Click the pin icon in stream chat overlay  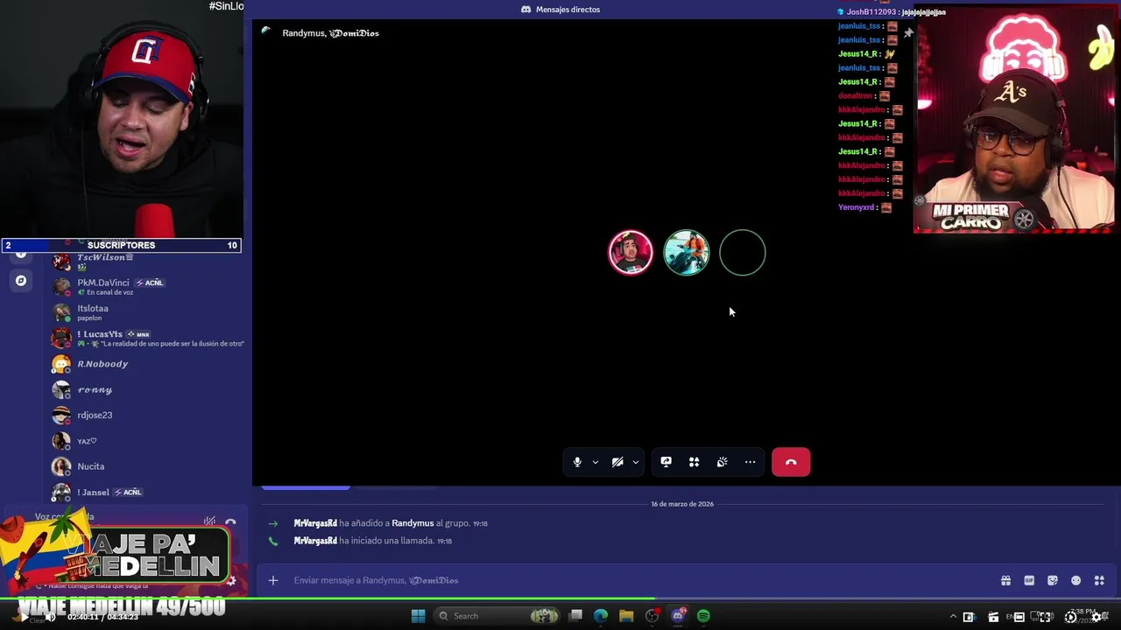click(908, 33)
